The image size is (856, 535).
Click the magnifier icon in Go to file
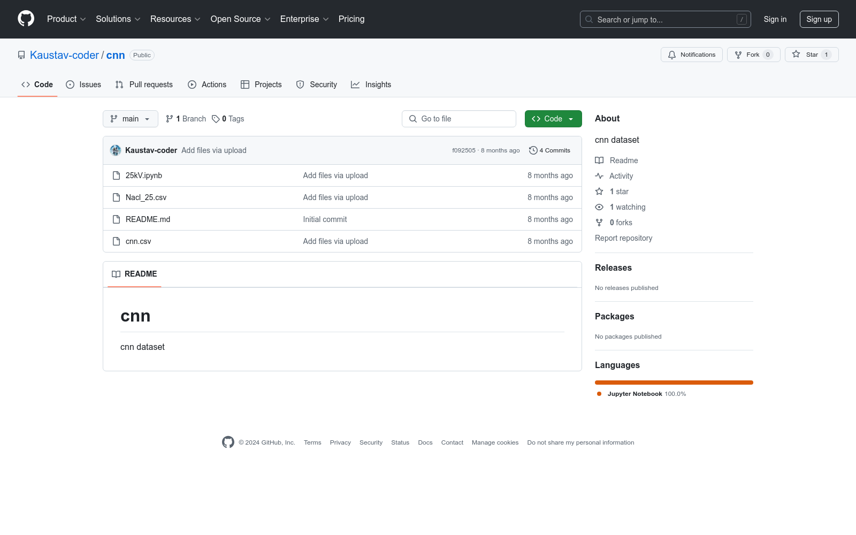[x=413, y=119]
